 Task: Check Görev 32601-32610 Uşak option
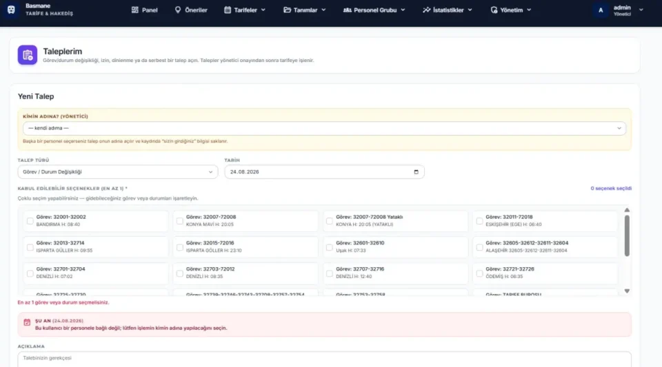pos(330,247)
